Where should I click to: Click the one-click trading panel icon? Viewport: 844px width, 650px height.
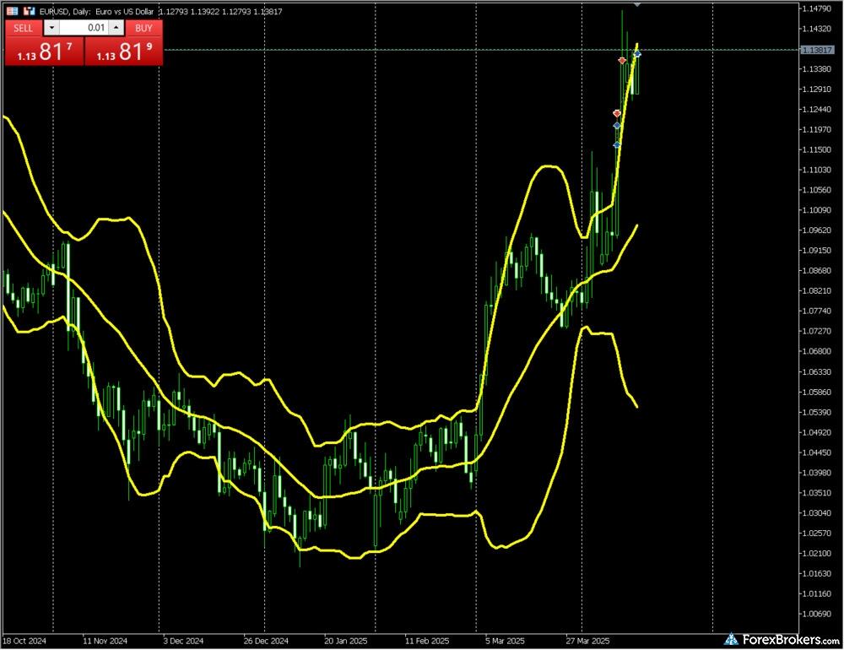click(x=10, y=11)
